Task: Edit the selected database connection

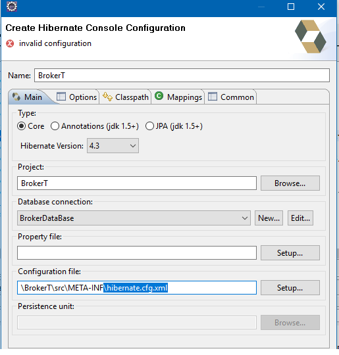Action: coord(300,218)
